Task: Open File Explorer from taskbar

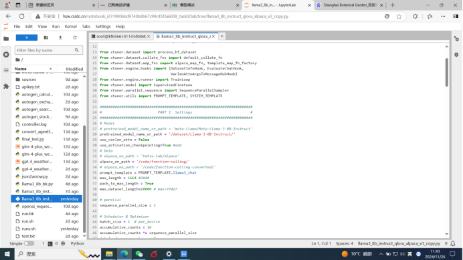Action: 109,254
